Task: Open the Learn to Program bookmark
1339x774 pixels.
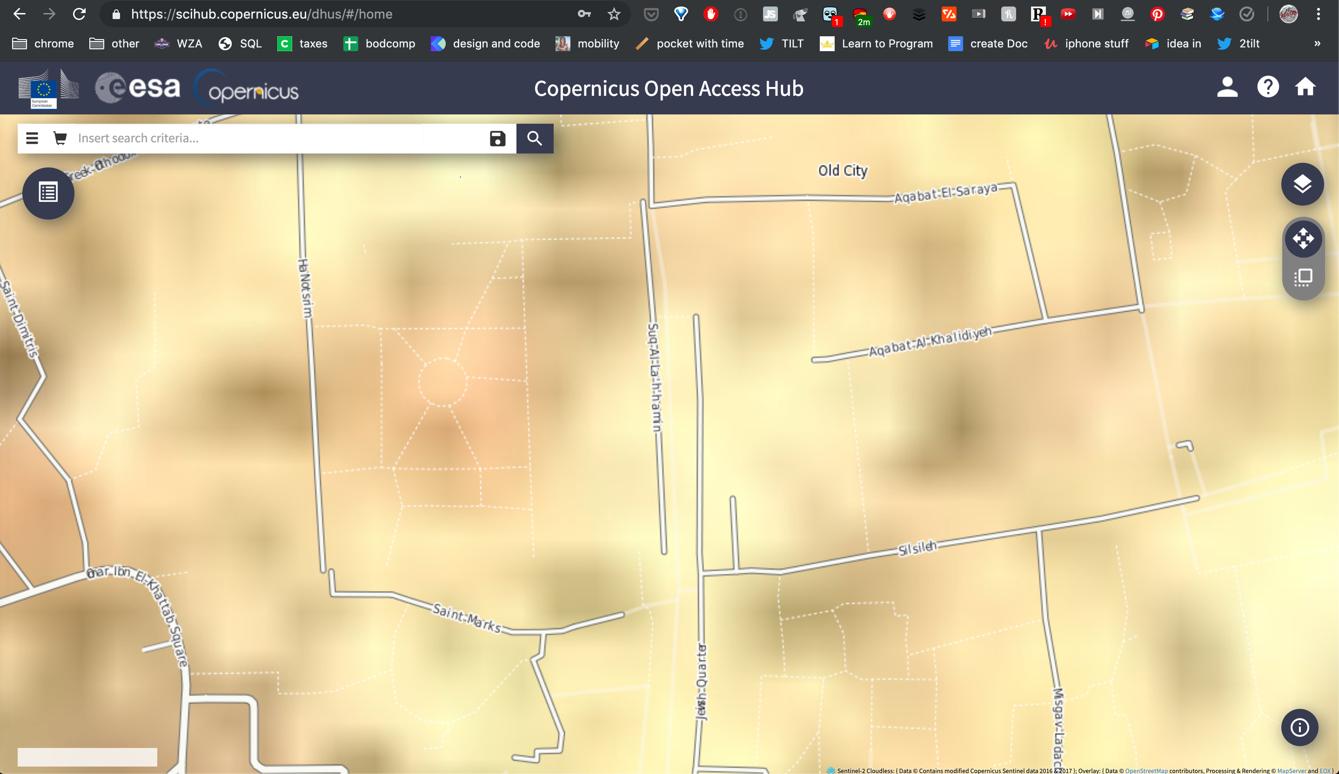Action: click(877, 44)
